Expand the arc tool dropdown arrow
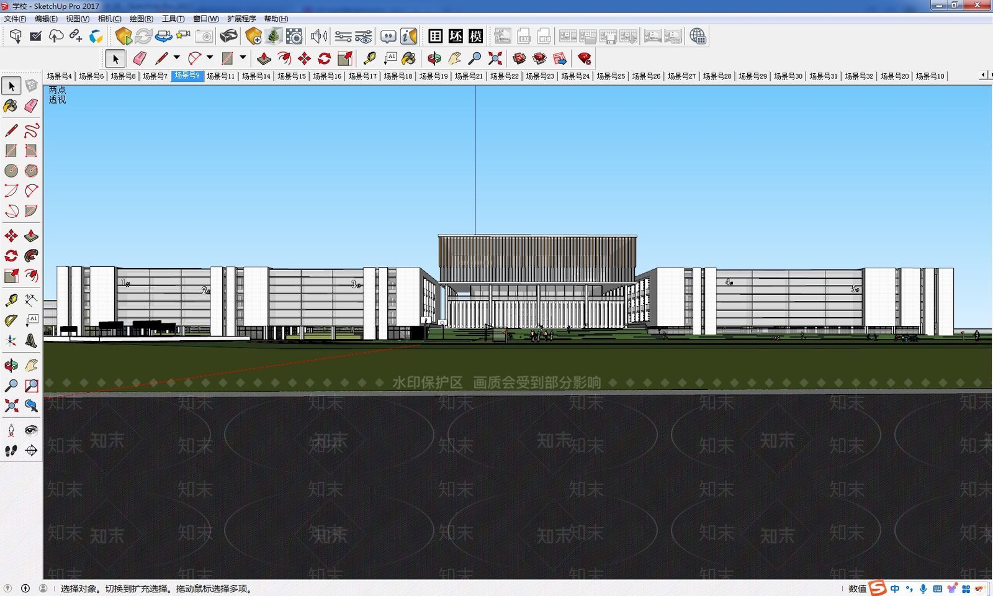This screenshot has height=596, width=993. (210, 58)
